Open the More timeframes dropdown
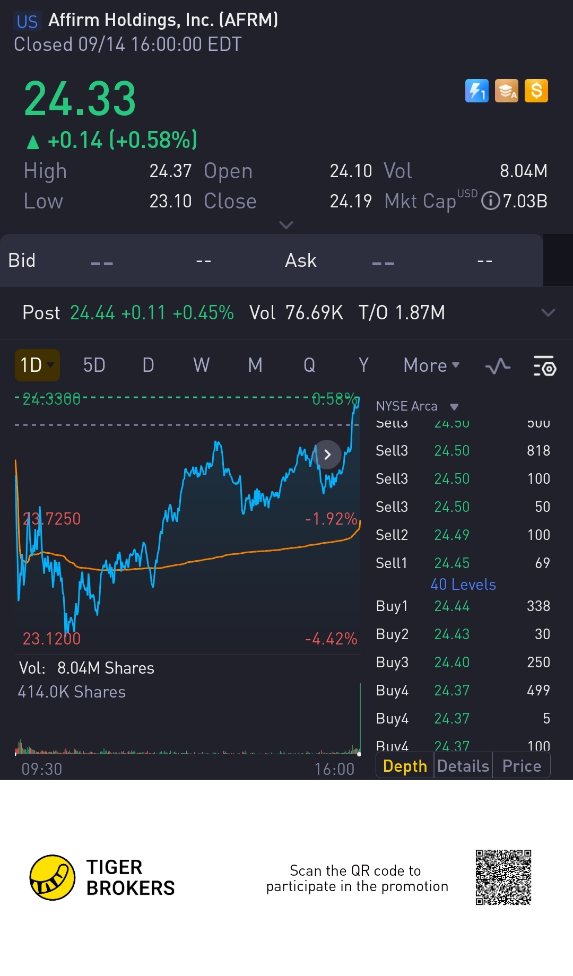Screen dimensions: 573x976 pos(431,365)
